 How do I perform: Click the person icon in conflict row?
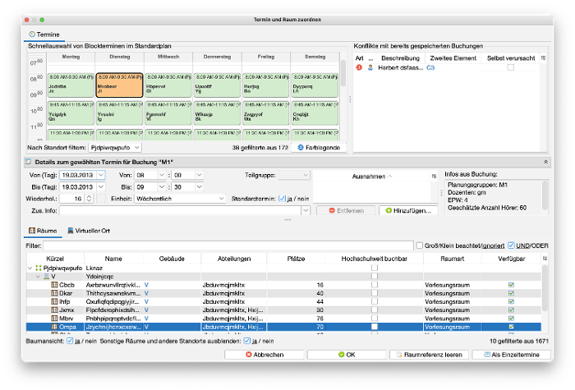[370, 68]
